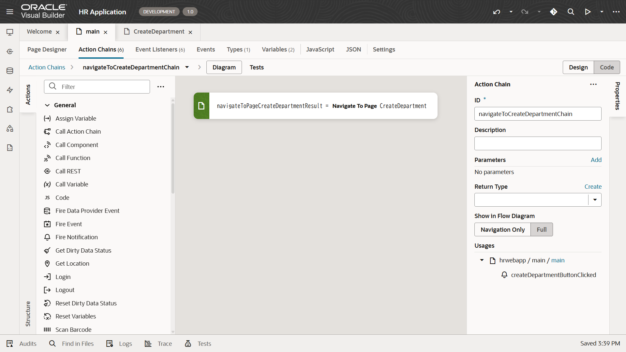Select Navigation Only option
This screenshot has height=352, width=626.
coord(502,229)
